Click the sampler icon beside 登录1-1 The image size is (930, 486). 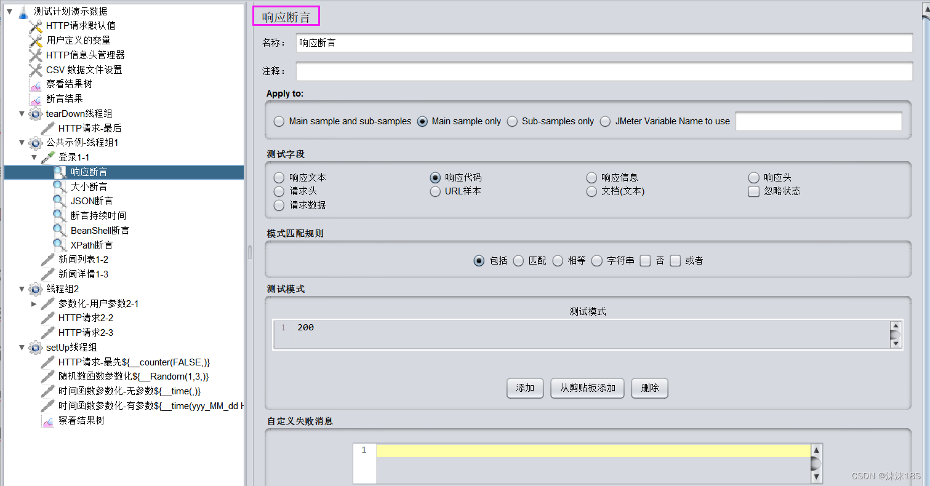[x=48, y=157]
